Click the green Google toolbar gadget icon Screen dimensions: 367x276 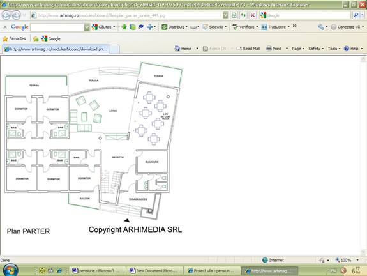[x=124, y=27]
